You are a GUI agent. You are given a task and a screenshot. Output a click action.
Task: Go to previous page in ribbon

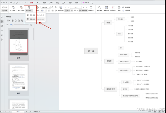tap(69, 7)
